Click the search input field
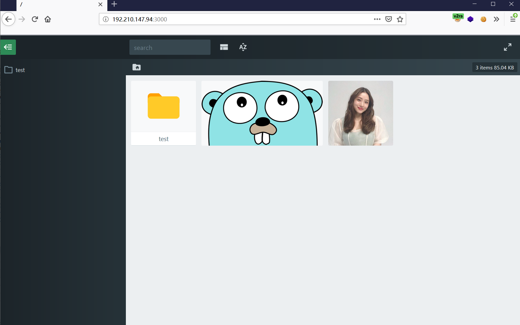This screenshot has width=520, height=325. pyautogui.click(x=170, y=47)
